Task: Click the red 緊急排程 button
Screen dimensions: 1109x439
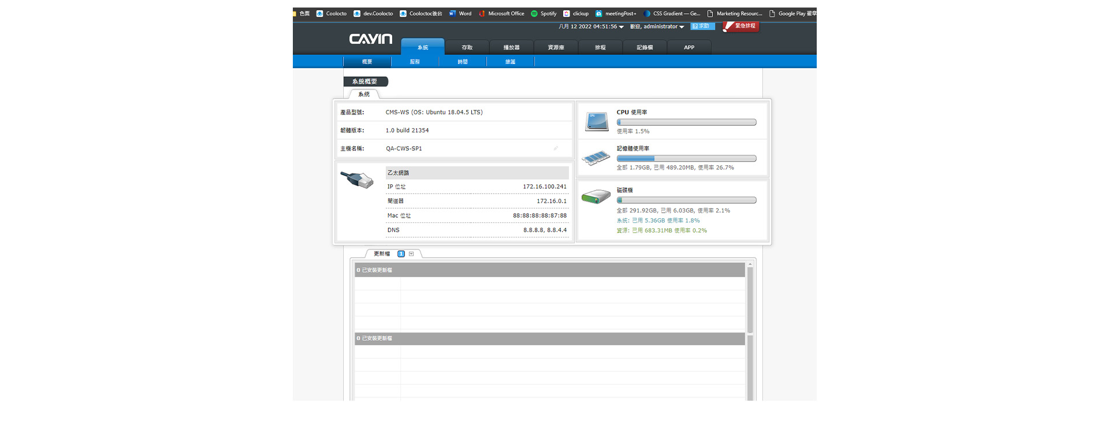Action: [x=742, y=26]
